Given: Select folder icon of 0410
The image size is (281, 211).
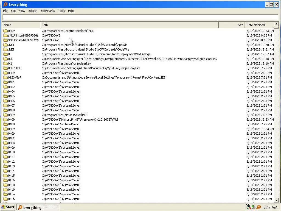Looking at the screenshot, I should (x=5, y=152).
